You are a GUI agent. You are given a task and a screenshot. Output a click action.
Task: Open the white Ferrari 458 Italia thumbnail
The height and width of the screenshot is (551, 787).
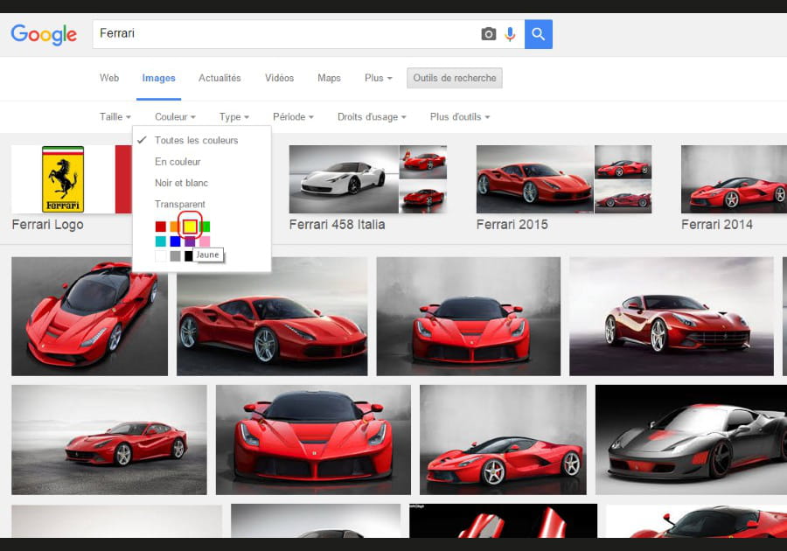click(x=344, y=179)
